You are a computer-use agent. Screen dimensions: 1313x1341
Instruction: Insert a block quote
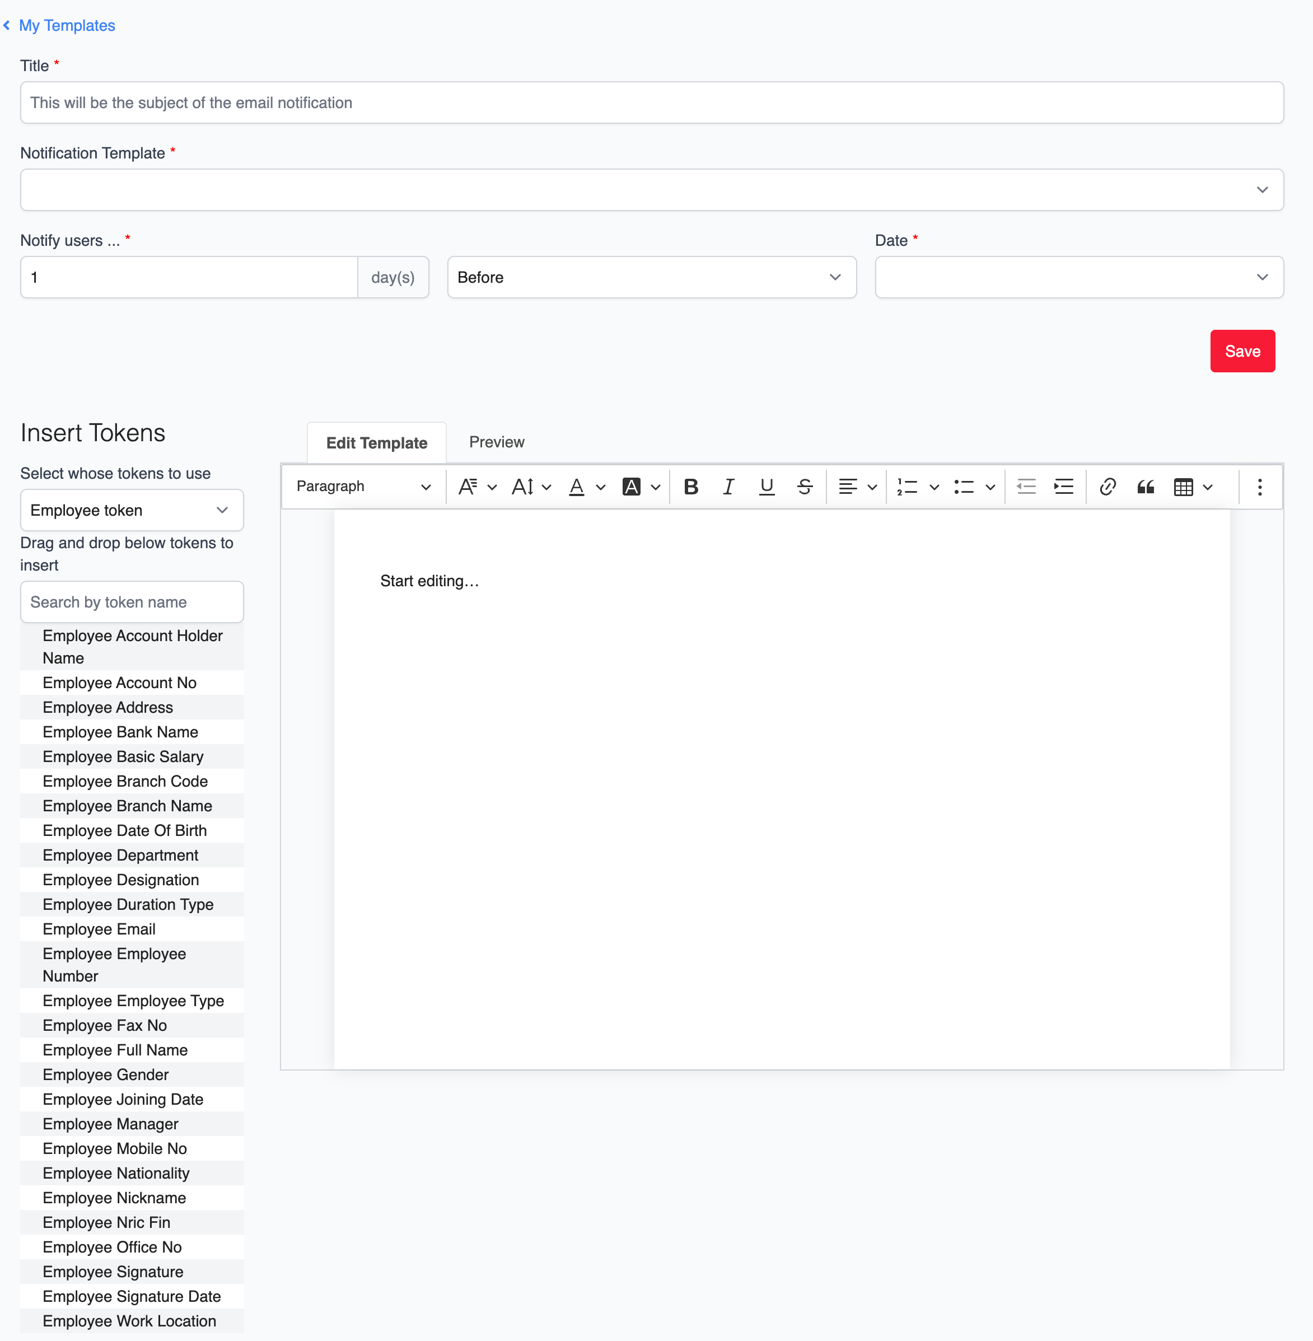tap(1146, 487)
